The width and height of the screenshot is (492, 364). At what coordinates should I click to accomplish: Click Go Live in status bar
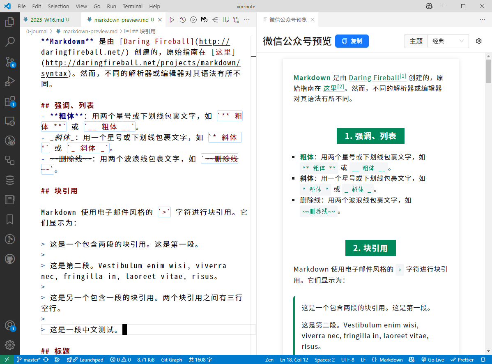[433, 359]
